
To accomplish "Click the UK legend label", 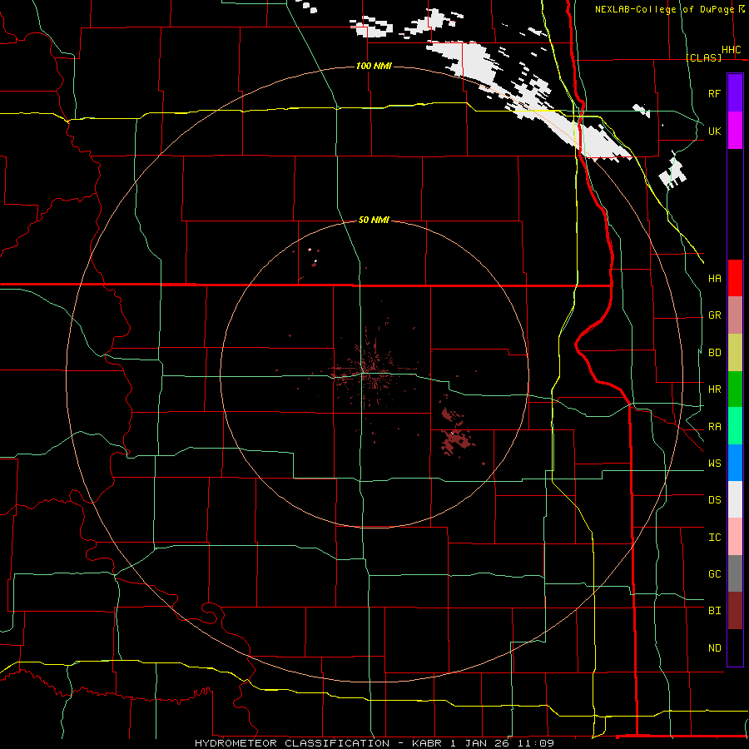I will pyautogui.click(x=714, y=131).
